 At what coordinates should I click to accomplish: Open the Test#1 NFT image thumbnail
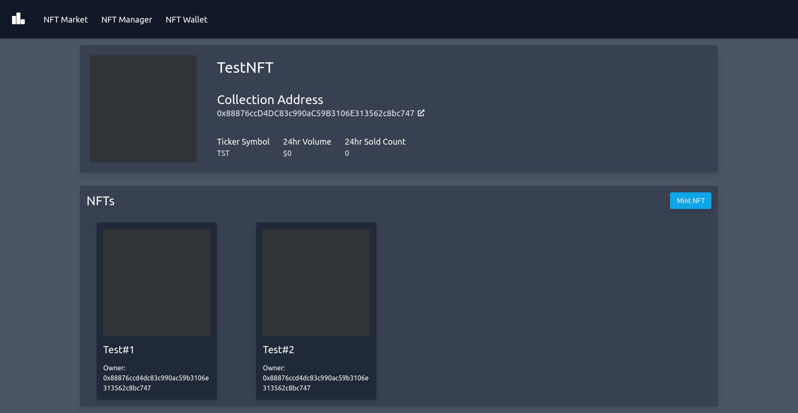[157, 283]
